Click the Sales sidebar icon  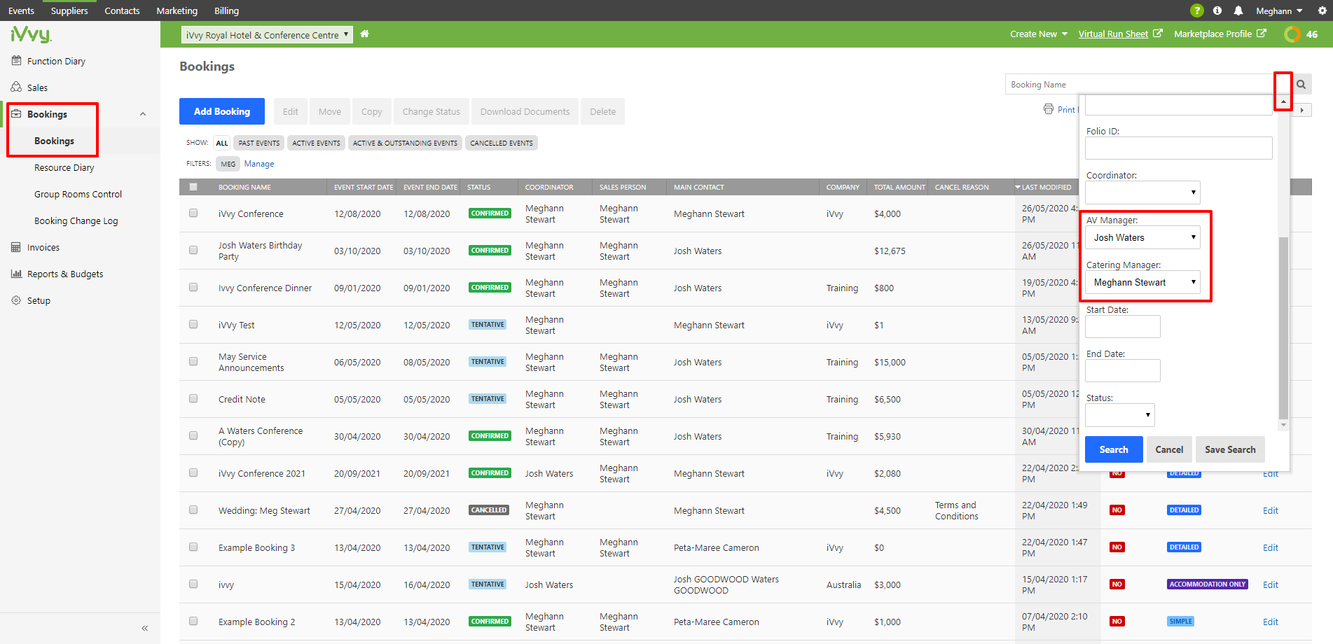click(x=16, y=87)
